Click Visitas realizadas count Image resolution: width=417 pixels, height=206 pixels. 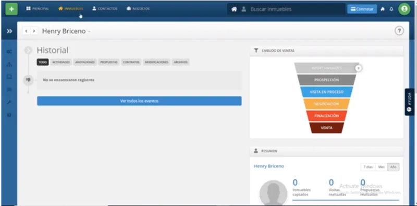point(331,183)
